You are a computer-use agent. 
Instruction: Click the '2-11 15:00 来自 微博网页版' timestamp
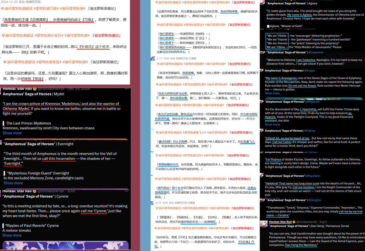pos(176,58)
